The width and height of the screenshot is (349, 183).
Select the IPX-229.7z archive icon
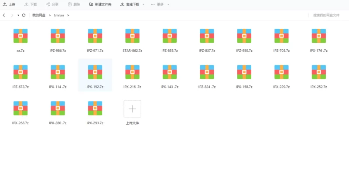coord(281,72)
